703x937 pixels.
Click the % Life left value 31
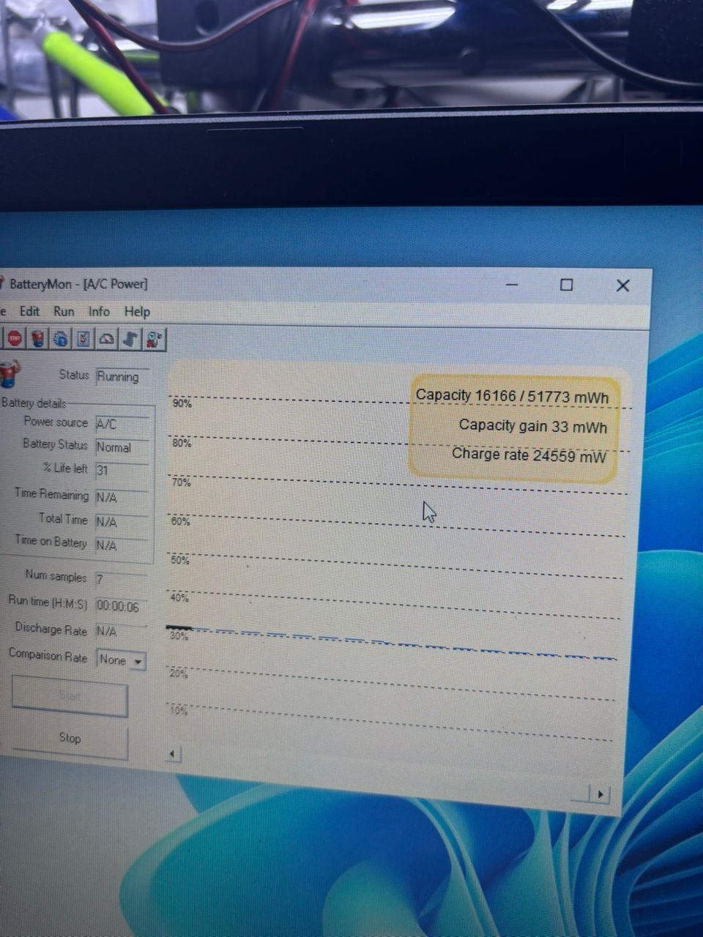click(122, 471)
